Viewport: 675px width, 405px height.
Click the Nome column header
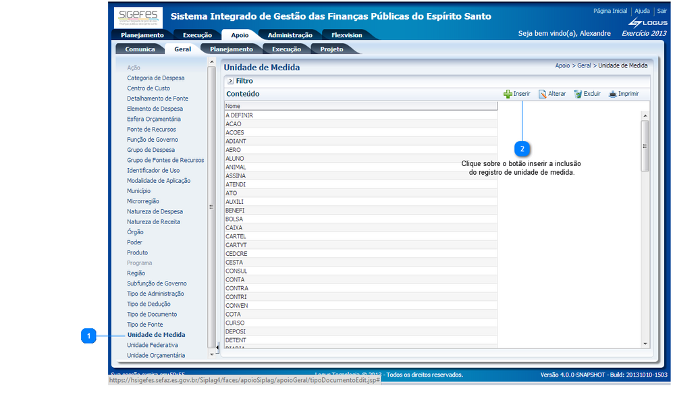point(360,106)
